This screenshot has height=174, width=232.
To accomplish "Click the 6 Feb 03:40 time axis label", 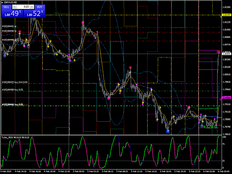I will [x=223, y=171].
